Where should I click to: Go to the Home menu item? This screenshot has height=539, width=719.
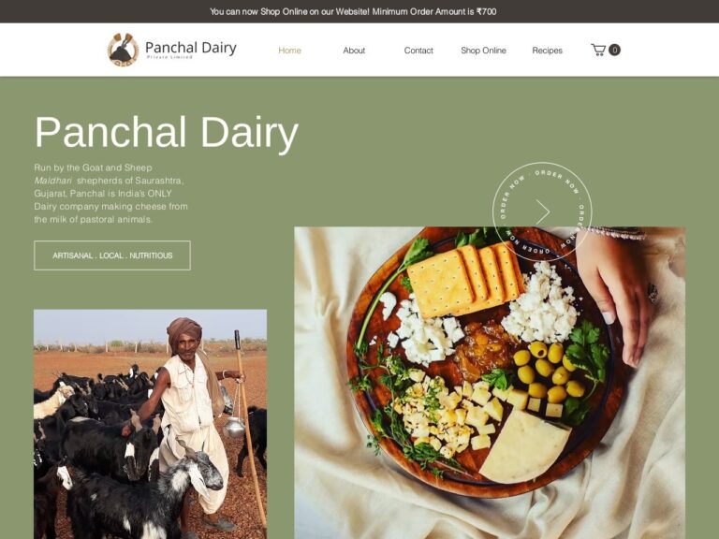click(290, 51)
